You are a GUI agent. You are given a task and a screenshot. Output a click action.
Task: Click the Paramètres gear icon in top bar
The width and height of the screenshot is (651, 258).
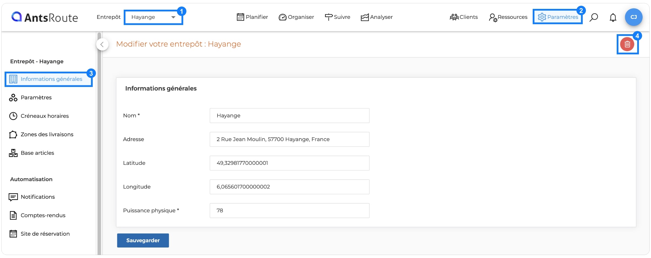(x=542, y=17)
